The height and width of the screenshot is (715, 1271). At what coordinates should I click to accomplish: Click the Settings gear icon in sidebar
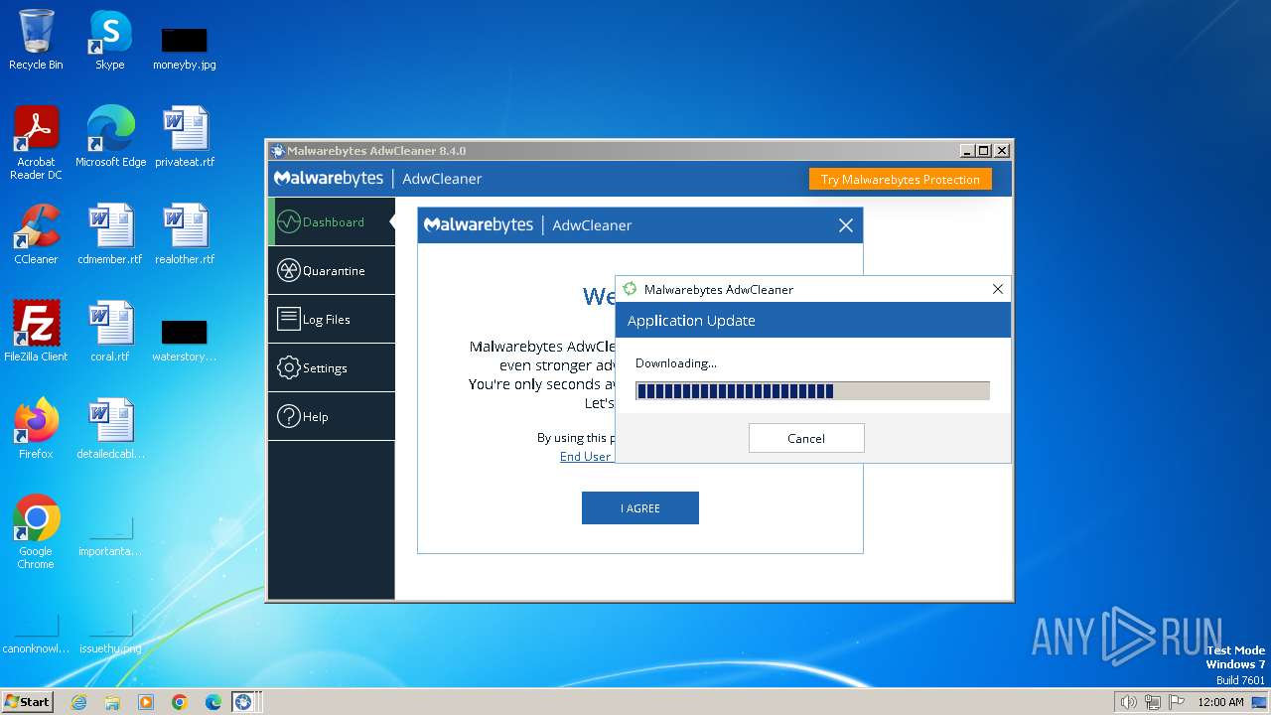pos(288,367)
